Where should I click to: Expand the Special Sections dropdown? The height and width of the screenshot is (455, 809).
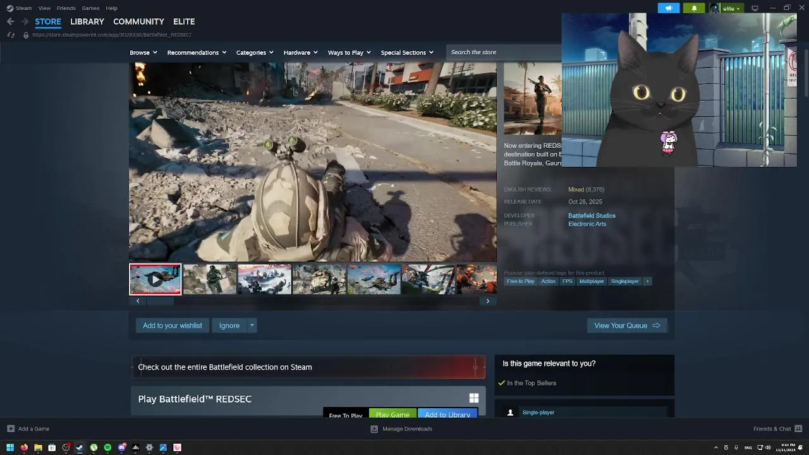click(x=407, y=52)
